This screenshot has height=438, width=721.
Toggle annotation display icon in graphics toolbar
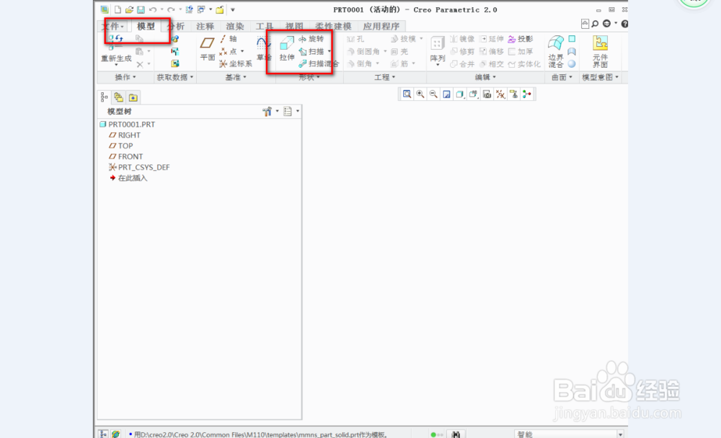[513, 95]
